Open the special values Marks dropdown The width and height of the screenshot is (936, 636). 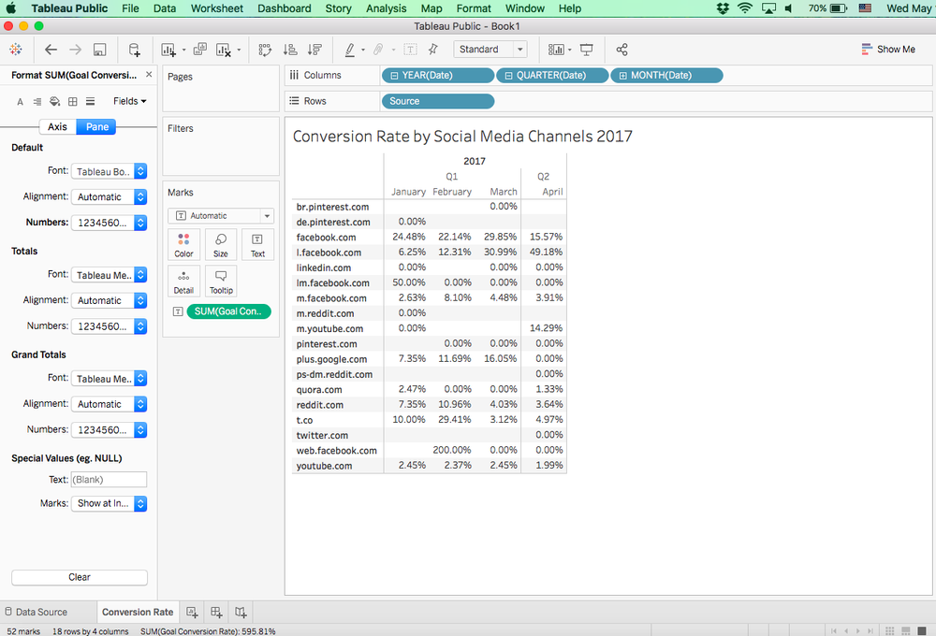pyautogui.click(x=109, y=503)
